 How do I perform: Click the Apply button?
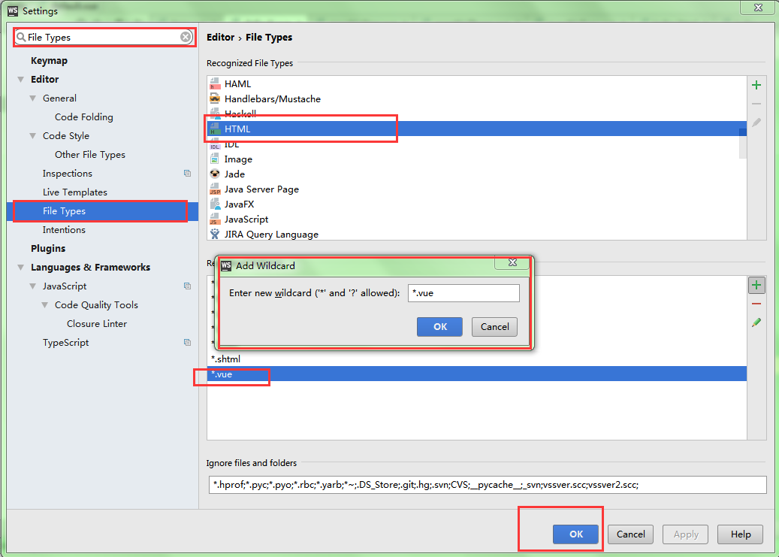coord(686,534)
